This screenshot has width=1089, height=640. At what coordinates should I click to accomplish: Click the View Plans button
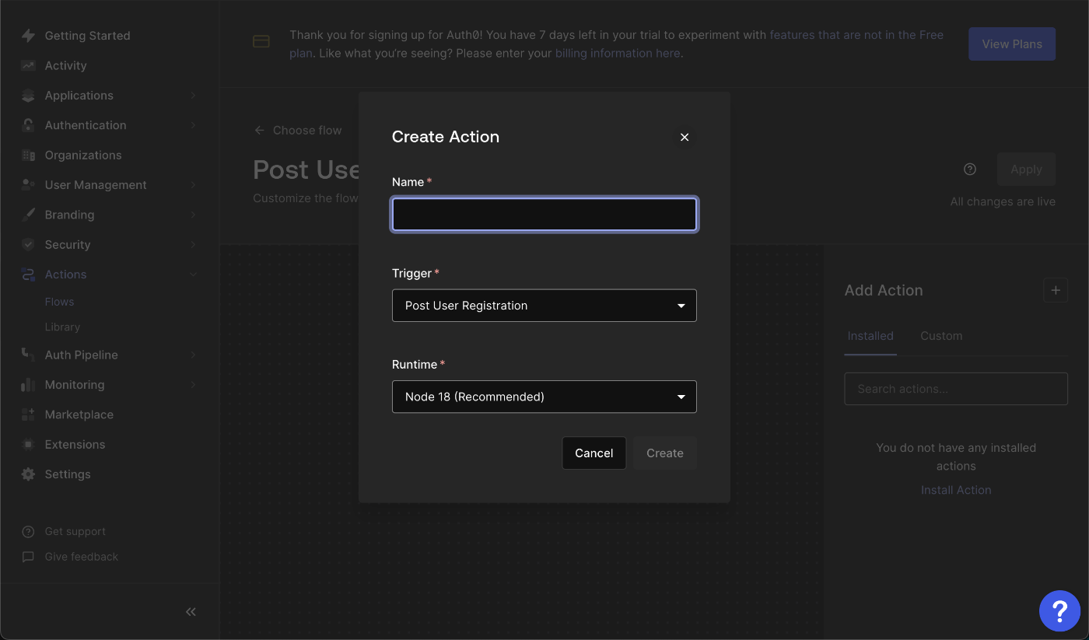click(1012, 44)
